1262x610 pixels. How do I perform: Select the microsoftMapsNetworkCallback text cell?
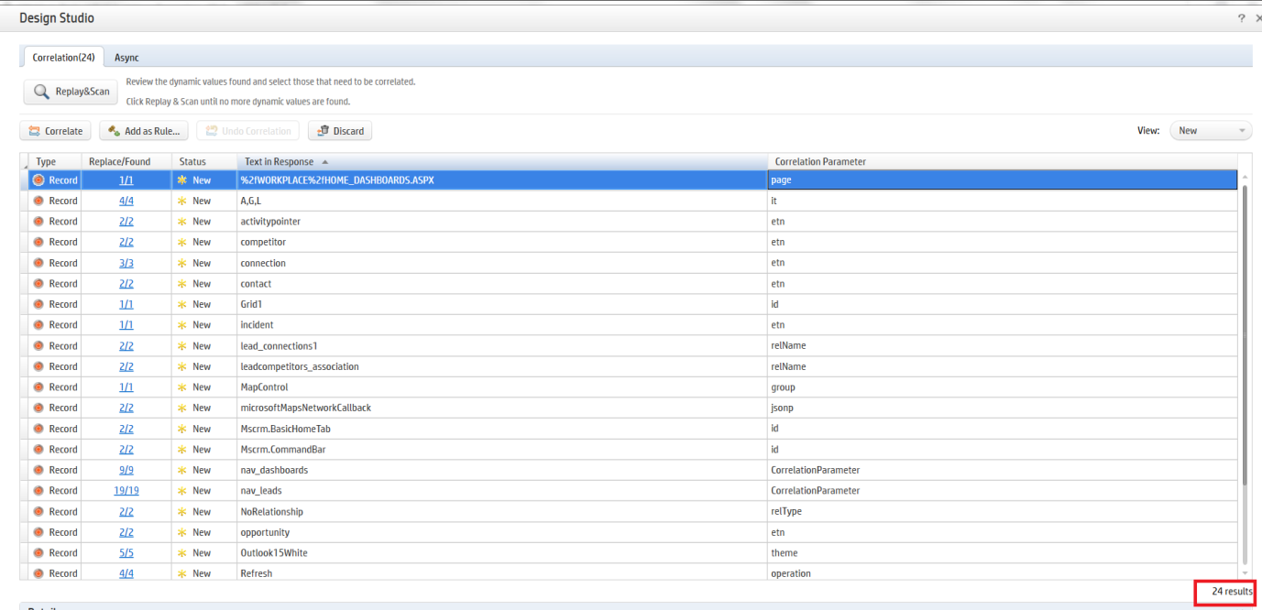[x=502, y=408]
